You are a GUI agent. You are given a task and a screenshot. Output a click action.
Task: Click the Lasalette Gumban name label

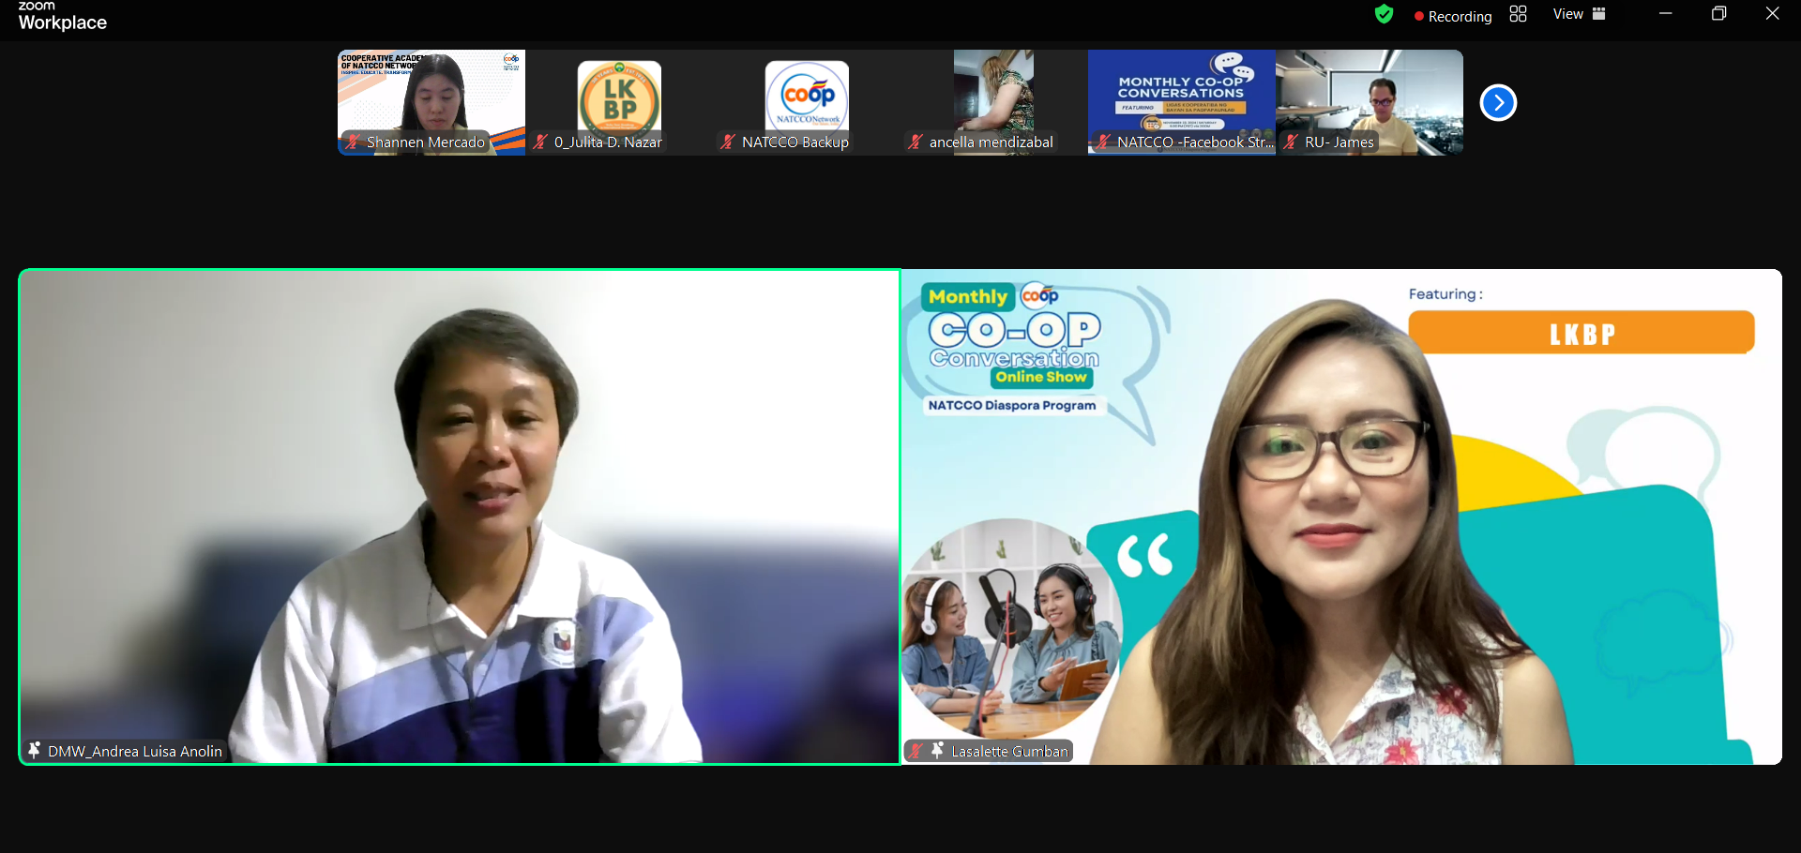[1009, 752]
